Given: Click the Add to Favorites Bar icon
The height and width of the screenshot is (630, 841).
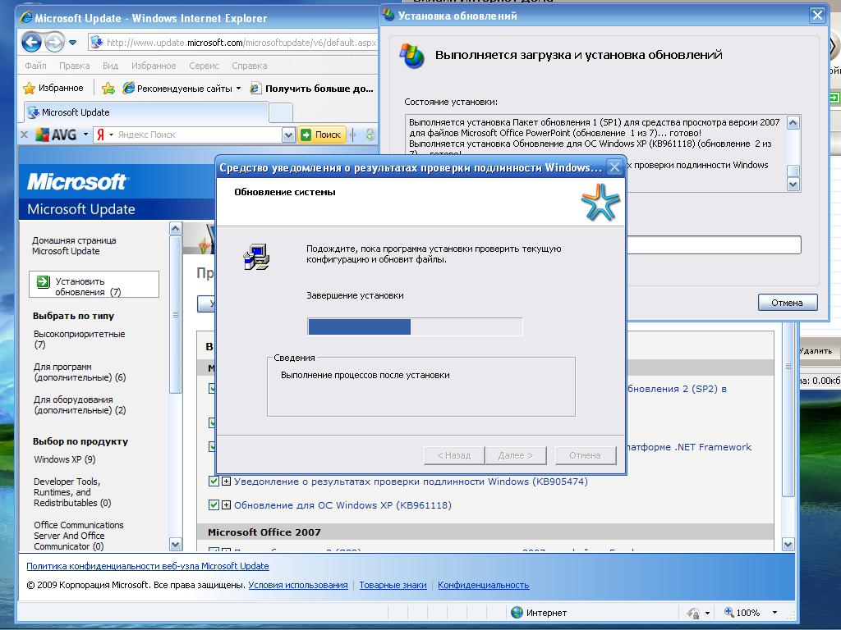Looking at the screenshot, I should tap(108, 88).
